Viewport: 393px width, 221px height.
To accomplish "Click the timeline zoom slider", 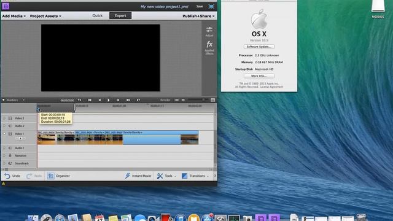I will coord(198,100).
